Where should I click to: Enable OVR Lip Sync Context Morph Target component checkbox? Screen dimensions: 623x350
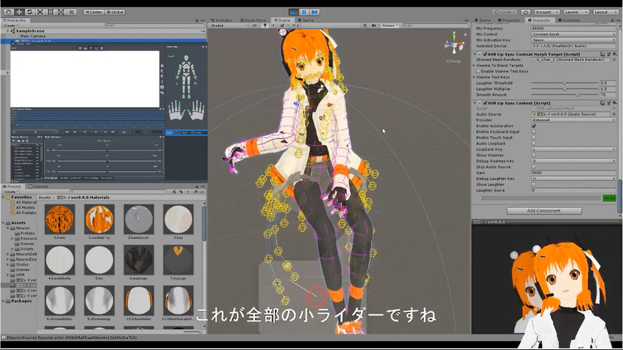tap(485, 54)
